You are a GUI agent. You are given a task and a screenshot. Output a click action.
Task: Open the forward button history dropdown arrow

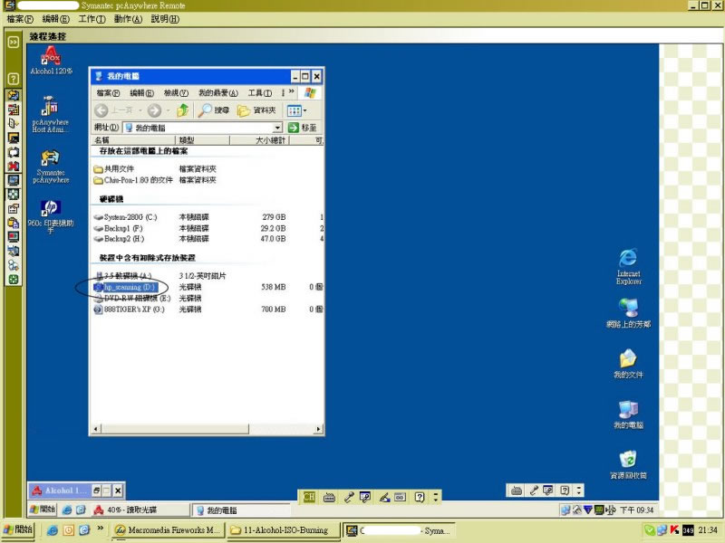(x=168, y=110)
